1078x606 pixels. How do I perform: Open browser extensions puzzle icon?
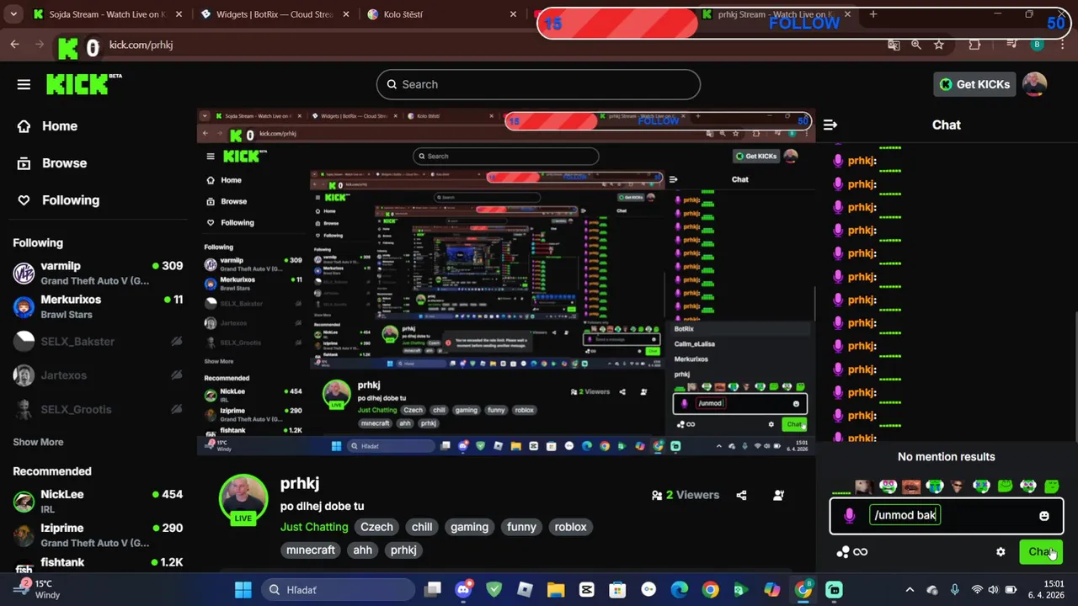(x=975, y=45)
